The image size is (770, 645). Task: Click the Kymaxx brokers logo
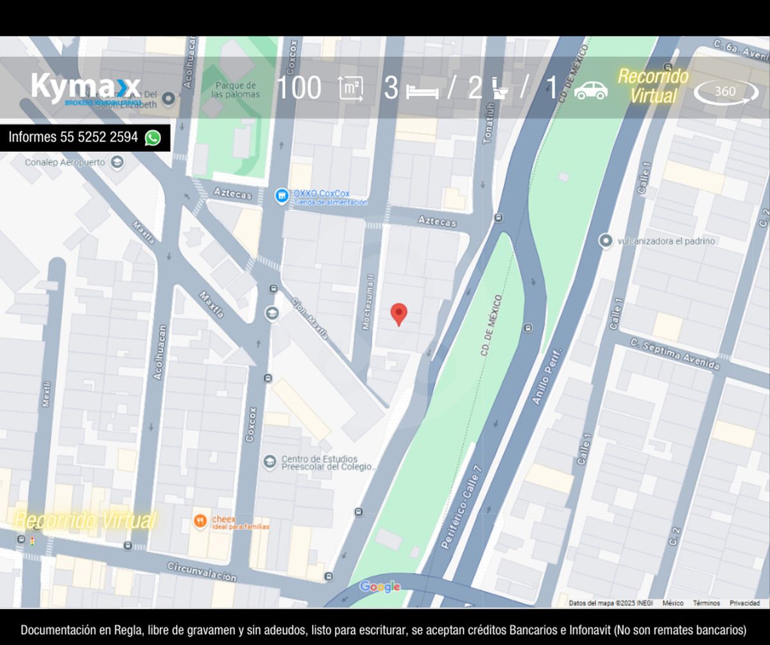tap(86, 89)
